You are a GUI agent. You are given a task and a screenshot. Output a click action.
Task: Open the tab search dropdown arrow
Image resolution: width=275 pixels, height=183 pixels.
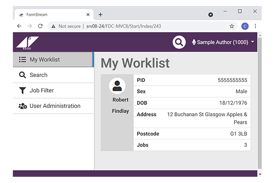click(210, 14)
